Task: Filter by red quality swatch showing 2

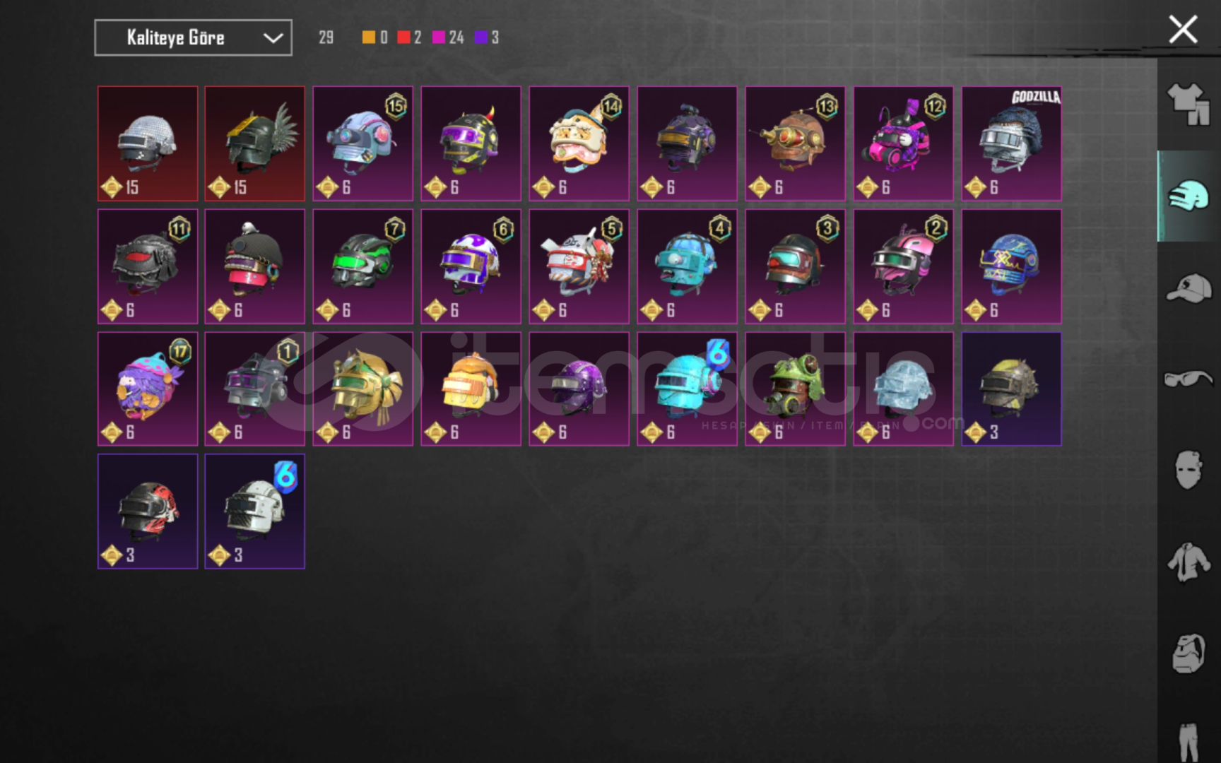Action: tap(409, 37)
